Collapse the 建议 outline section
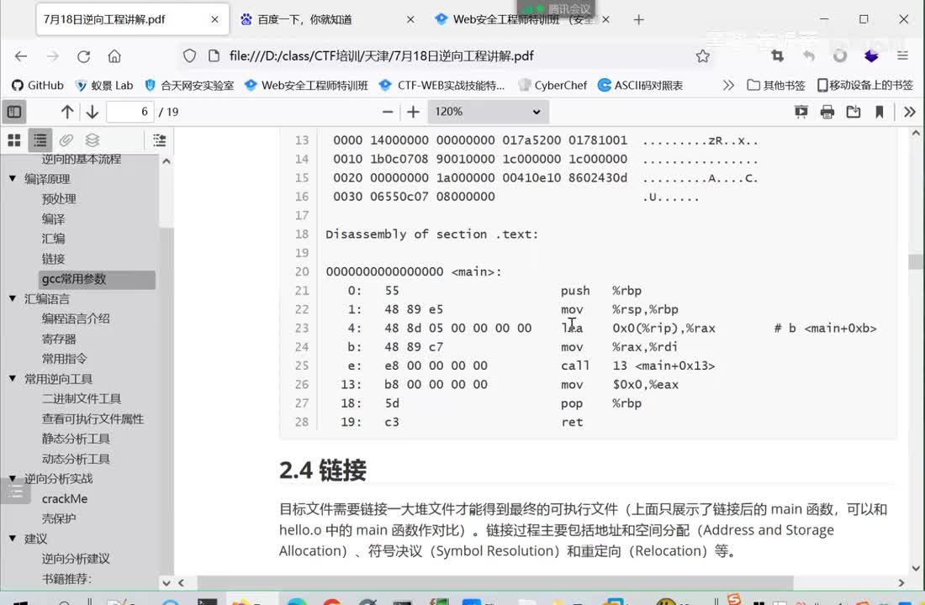 point(13,539)
